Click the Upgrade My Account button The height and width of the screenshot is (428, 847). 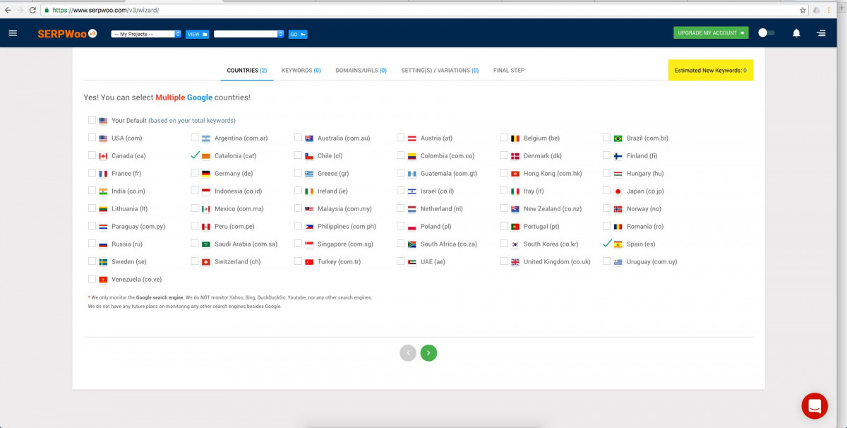click(710, 33)
